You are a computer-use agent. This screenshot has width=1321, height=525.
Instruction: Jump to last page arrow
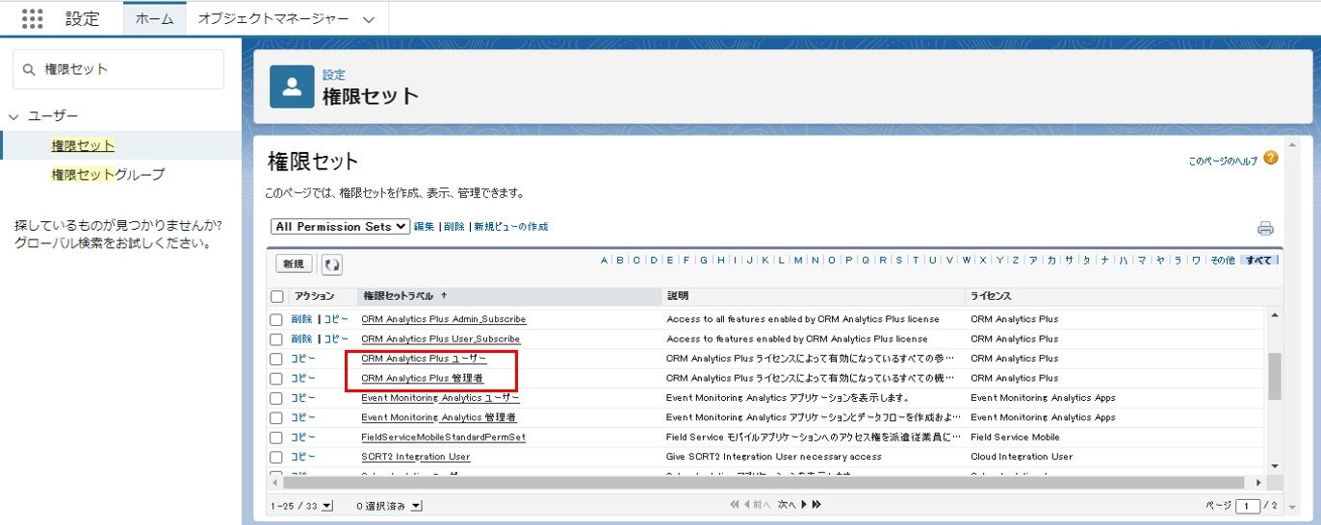click(x=816, y=505)
